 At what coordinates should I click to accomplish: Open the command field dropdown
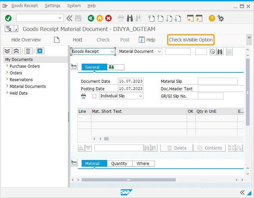(60, 18)
